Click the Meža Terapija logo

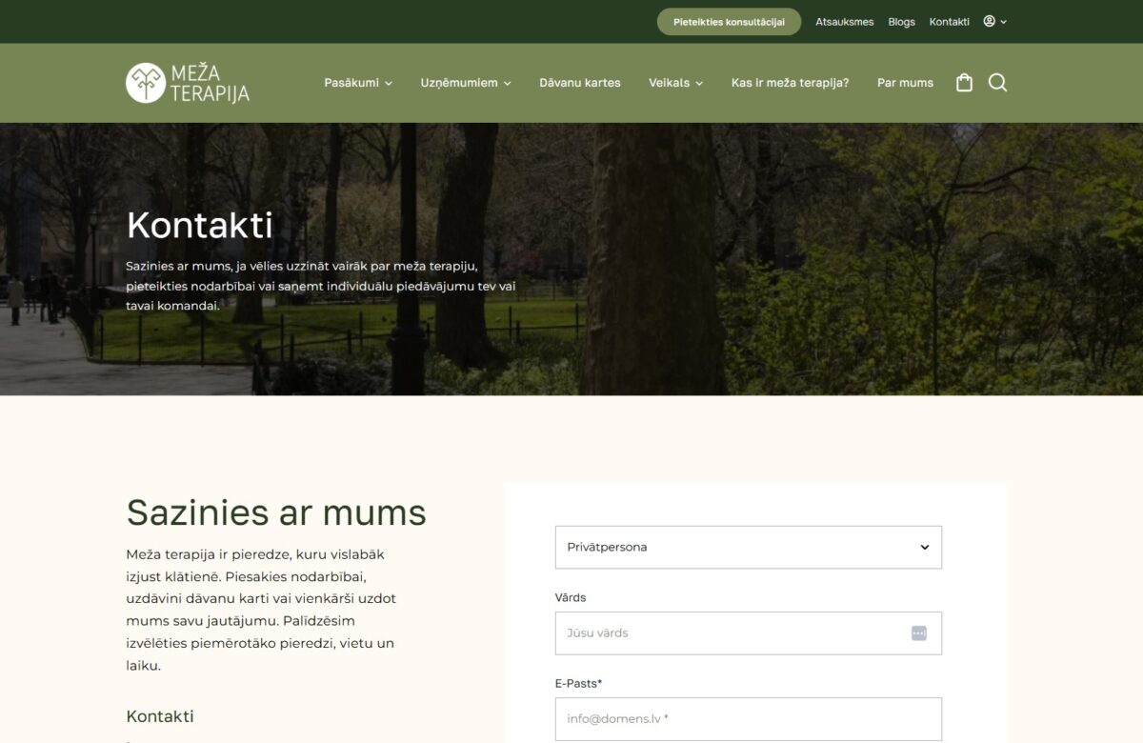point(188,83)
